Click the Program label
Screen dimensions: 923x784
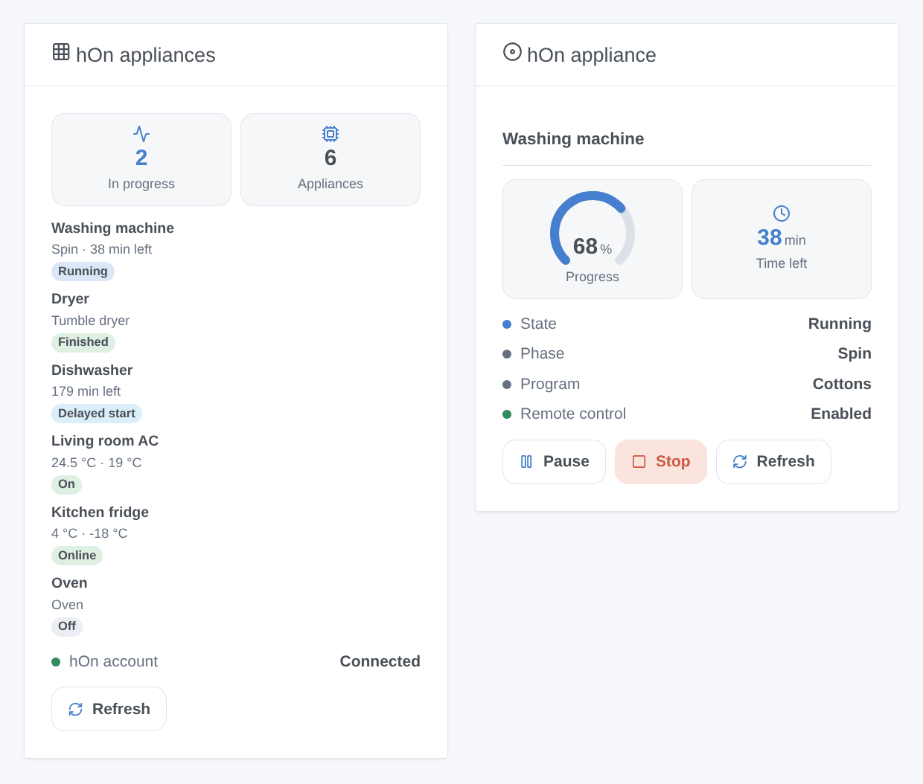550,385
